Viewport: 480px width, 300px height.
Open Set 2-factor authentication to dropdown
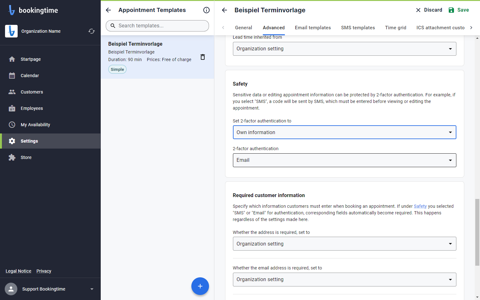[x=344, y=132]
